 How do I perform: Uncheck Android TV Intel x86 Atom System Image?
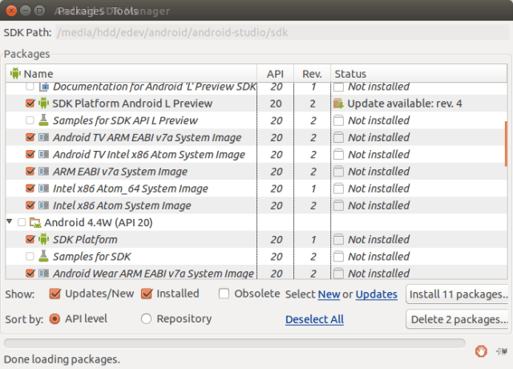click(30, 154)
